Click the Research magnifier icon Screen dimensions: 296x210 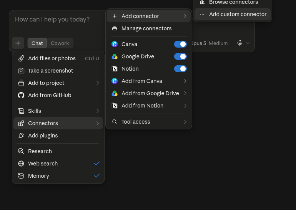(21, 151)
